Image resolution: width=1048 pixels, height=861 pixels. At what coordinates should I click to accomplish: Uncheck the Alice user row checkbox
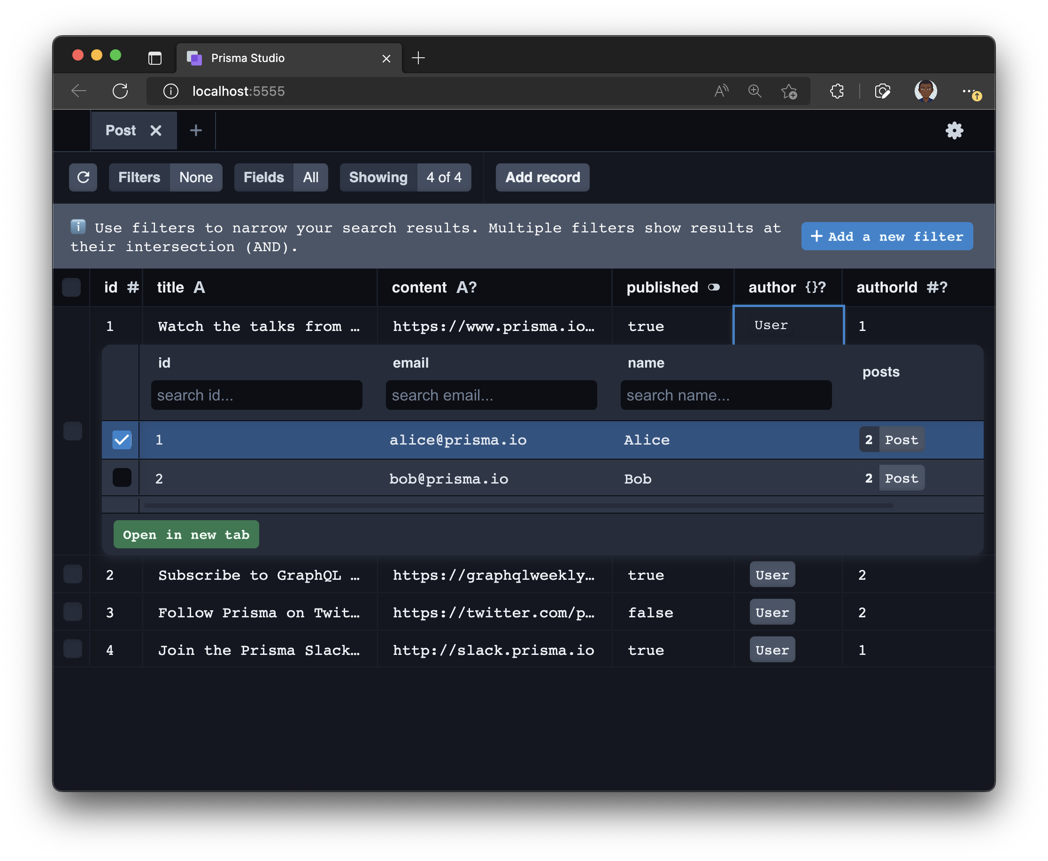point(122,440)
